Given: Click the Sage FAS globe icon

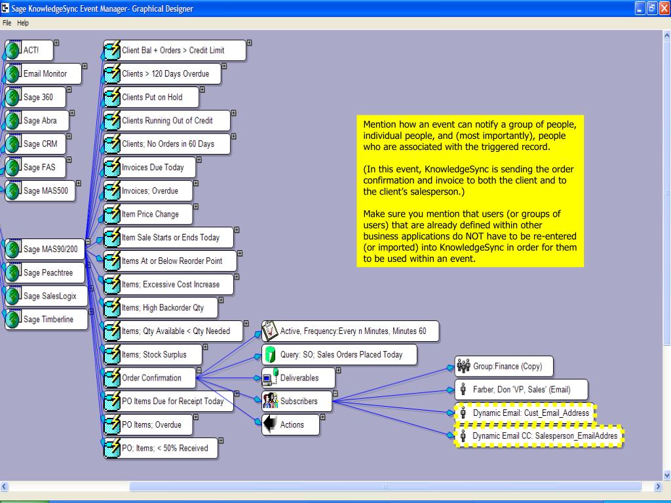Looking at the screenshot, I should coord(14,168).
